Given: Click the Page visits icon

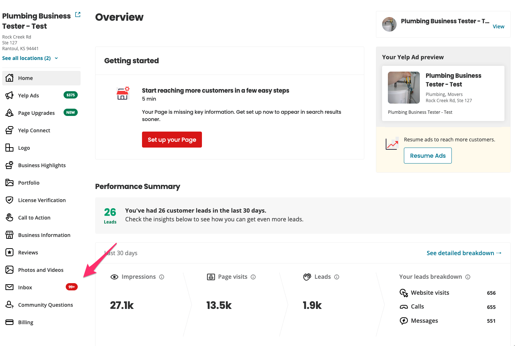Looking at the screenshot, I should 211,277.
